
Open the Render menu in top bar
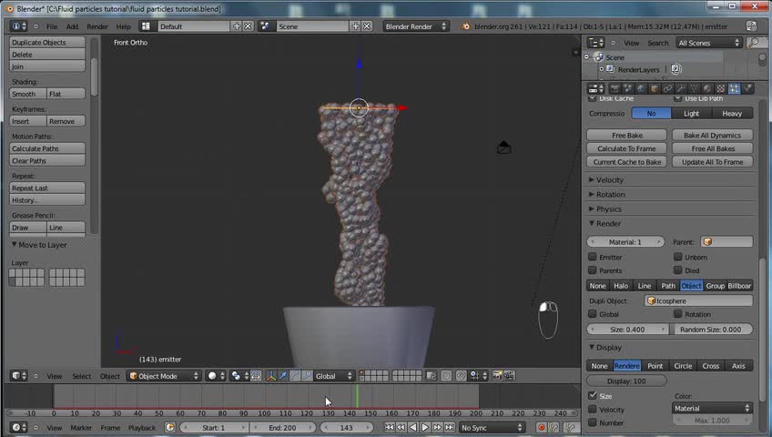97,26
